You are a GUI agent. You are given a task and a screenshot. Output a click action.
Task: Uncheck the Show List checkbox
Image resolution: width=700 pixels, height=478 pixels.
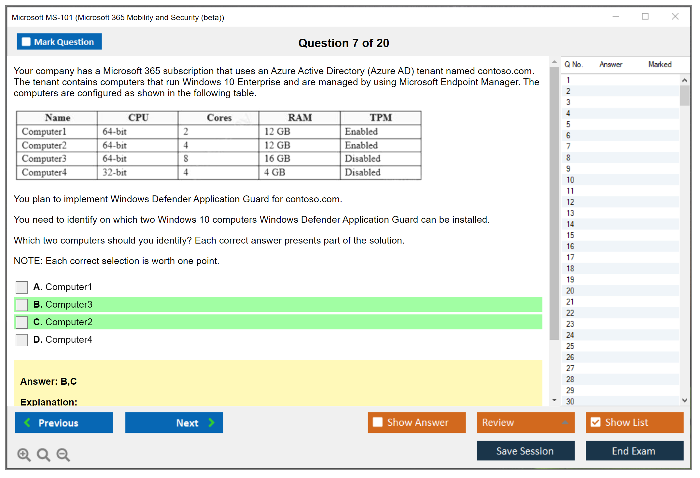pos(595,422)
